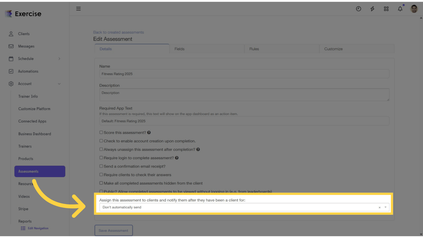The height and width of the screenshot is (238, 423).
Task: Open the Customize tab
Action: 333,49
